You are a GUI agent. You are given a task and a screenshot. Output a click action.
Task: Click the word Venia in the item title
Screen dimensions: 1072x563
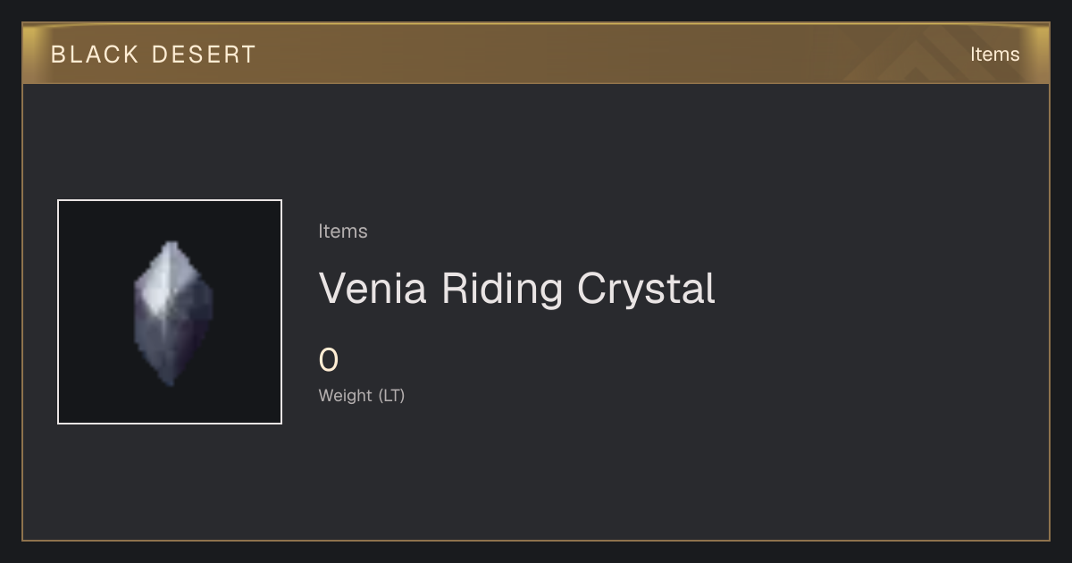[373, 289]
